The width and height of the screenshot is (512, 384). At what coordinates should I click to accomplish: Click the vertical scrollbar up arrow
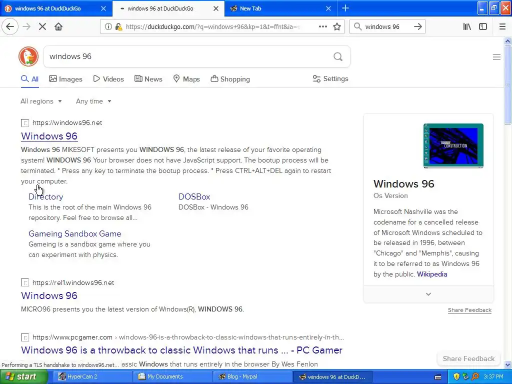(508, 41)
